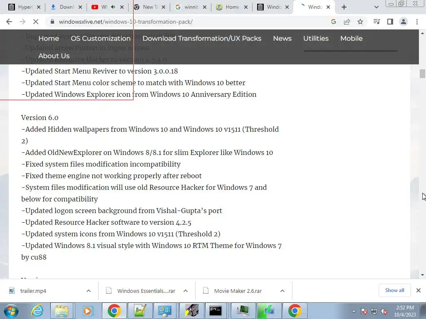426x319 pixels.
Task: Open Movie Maker 2.6.rar download
Action: coord(238,291)
